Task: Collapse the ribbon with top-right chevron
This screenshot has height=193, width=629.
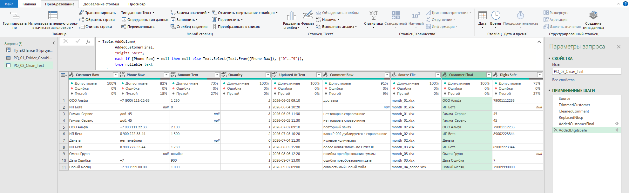Action: click(x=618, y=4)
